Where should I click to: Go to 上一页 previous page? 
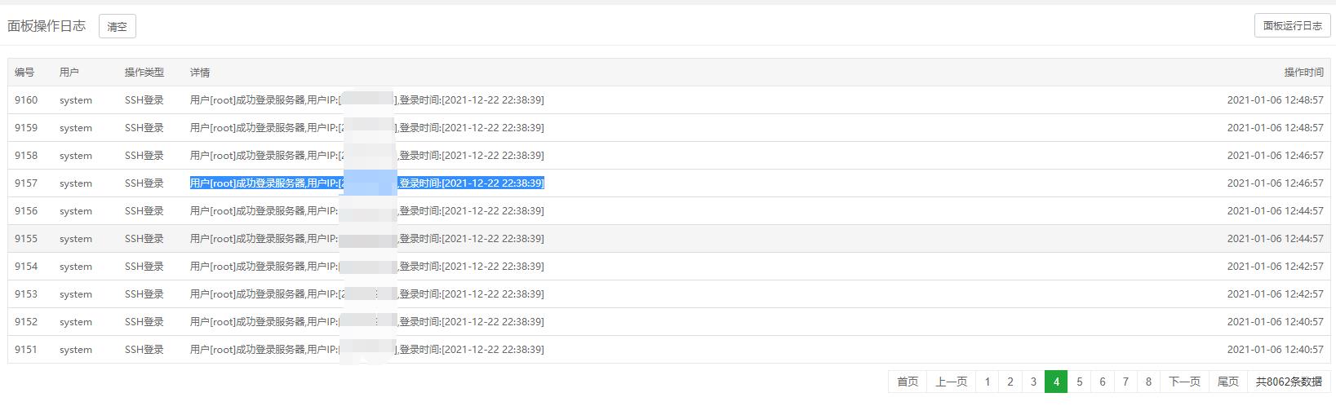[x=950, y=382]
